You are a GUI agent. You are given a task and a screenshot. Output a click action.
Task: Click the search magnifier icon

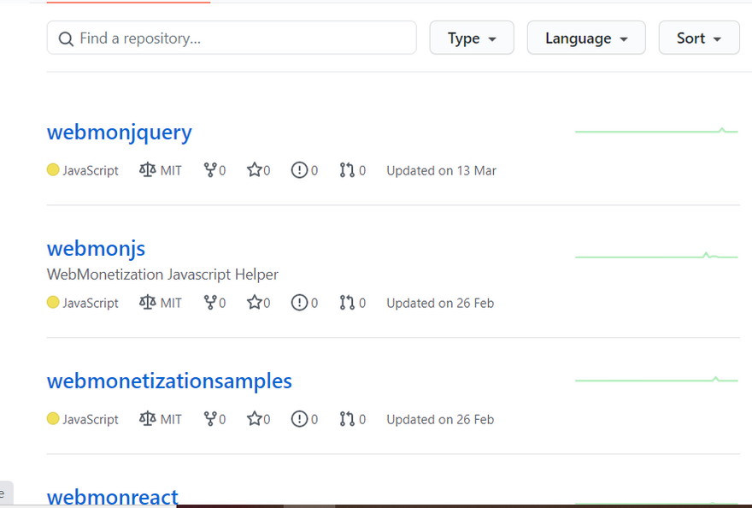click(66, 38)
